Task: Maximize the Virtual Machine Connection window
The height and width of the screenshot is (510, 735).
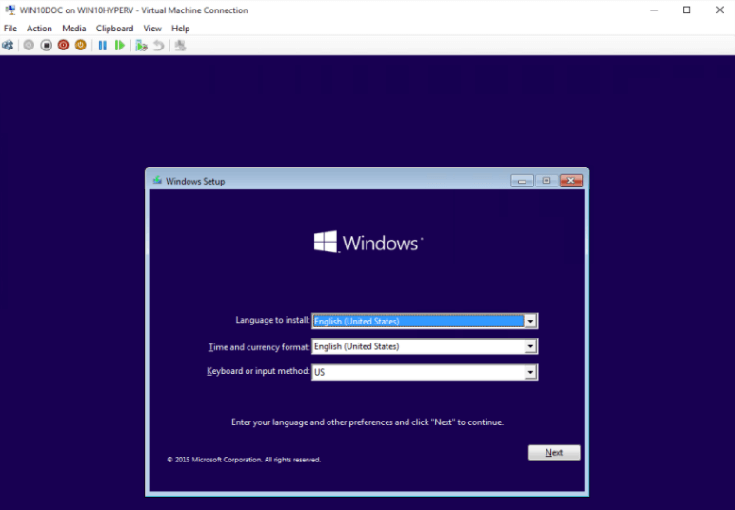Action: (686, 10)
